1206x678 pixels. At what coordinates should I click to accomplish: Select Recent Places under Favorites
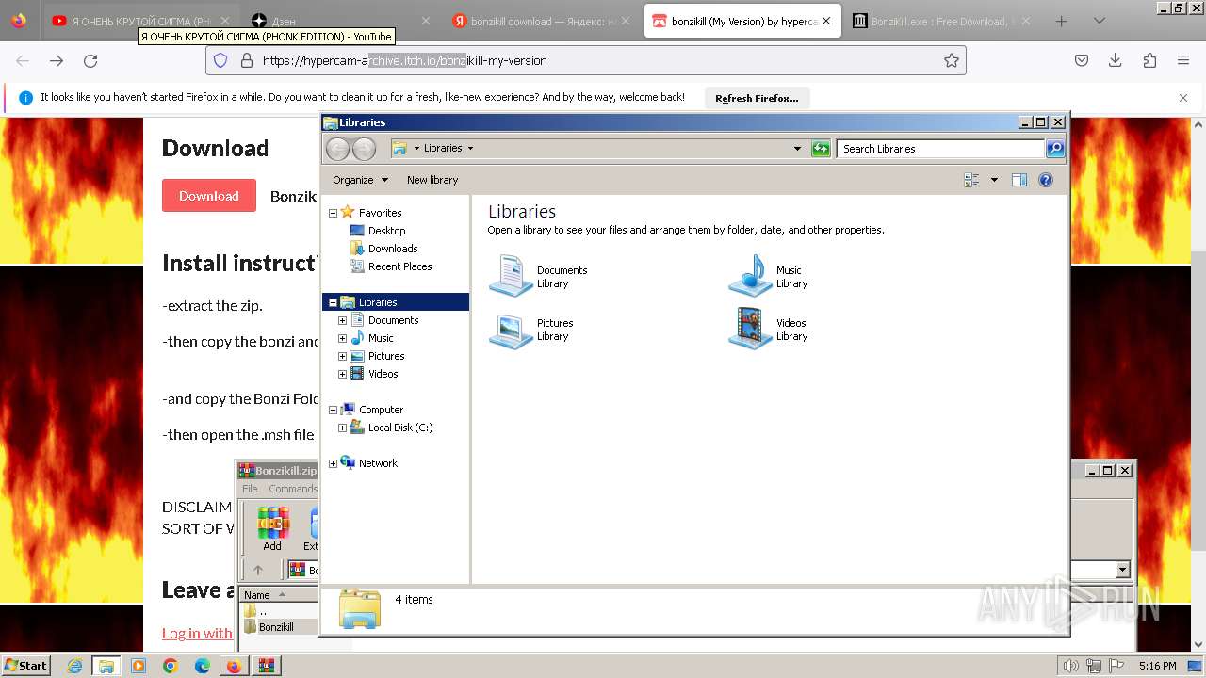(x=399, y=266)
